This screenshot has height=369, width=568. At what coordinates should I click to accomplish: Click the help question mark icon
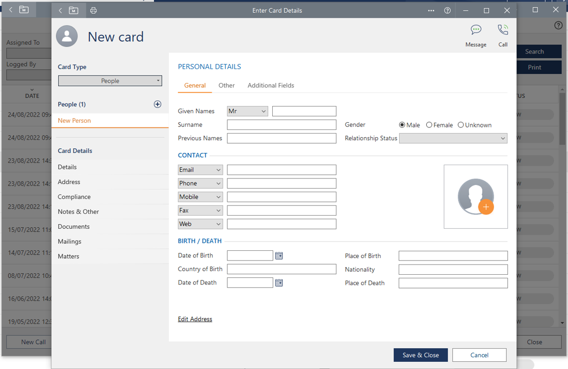click(447, 11)
